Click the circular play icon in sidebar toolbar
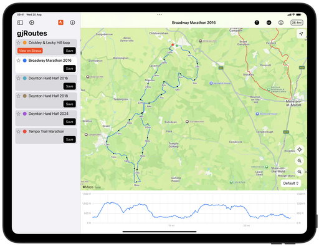Viewport: 319px width, 246px height. 32,22
